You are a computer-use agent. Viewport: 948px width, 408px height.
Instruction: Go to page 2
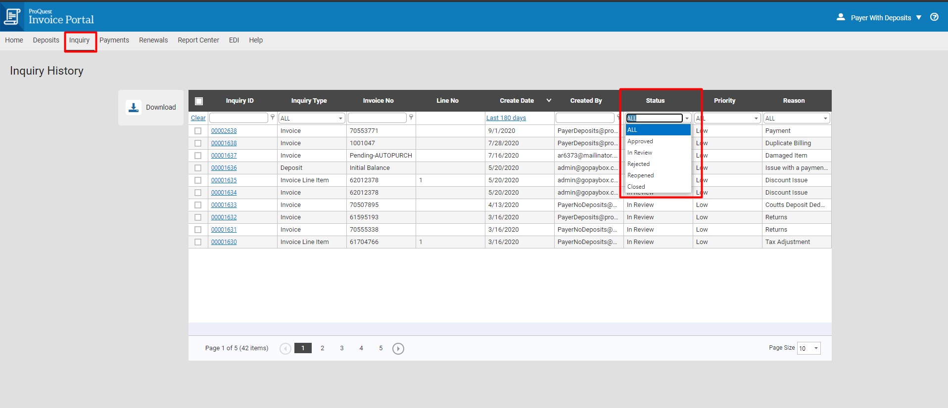point(323,348)
